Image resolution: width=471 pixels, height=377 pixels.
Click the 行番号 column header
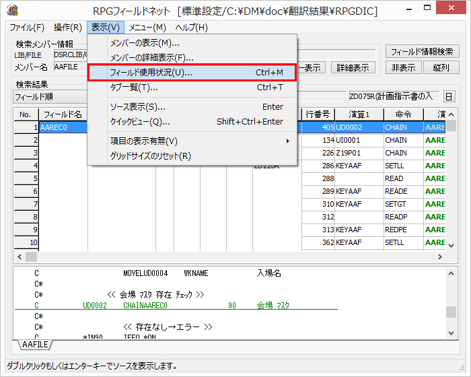318,114
